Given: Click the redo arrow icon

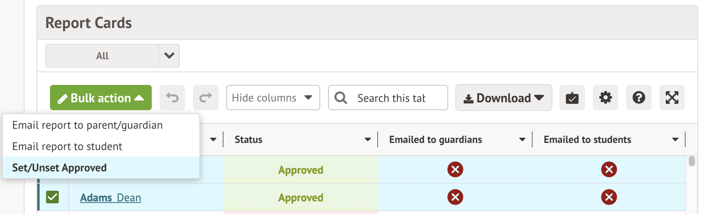Looking at the screenshot, I should tap(206, 98).
